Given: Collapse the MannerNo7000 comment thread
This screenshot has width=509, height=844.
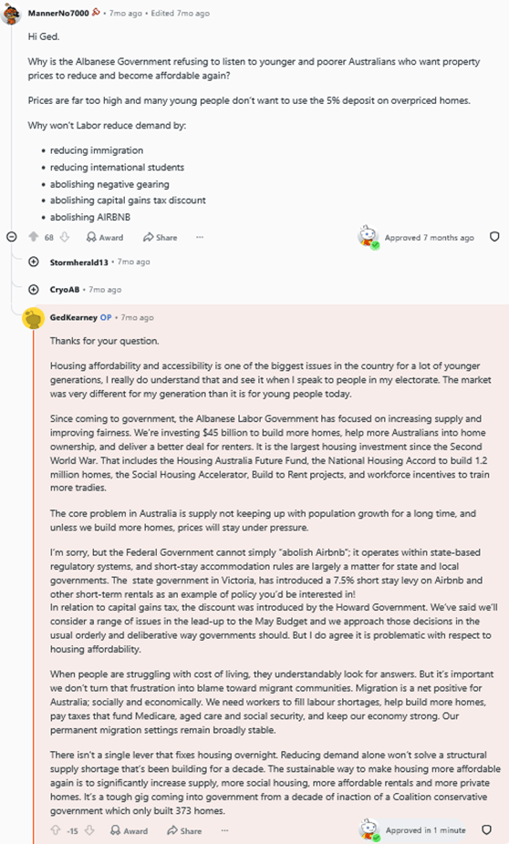Looking at the screenshot, I should 11,237.
